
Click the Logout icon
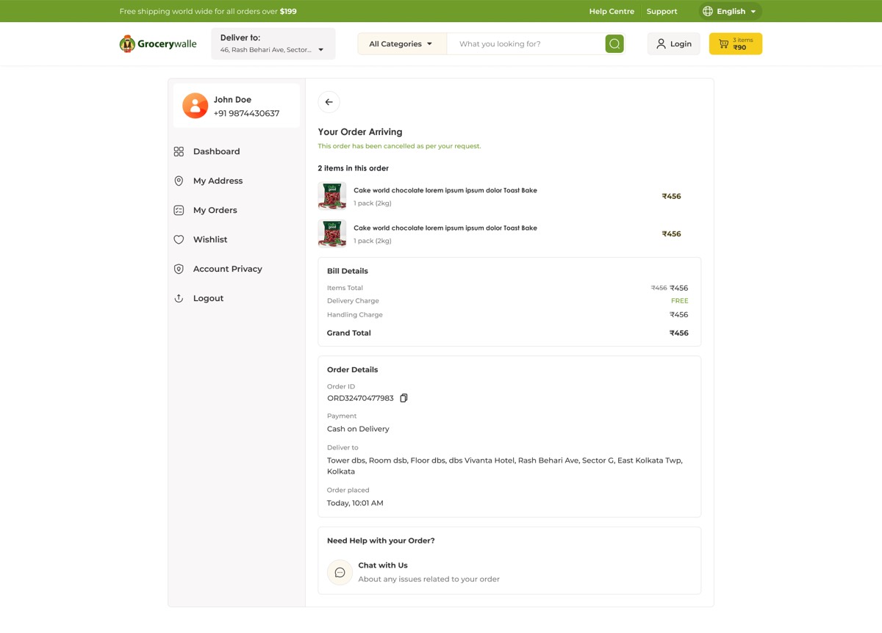179,298
